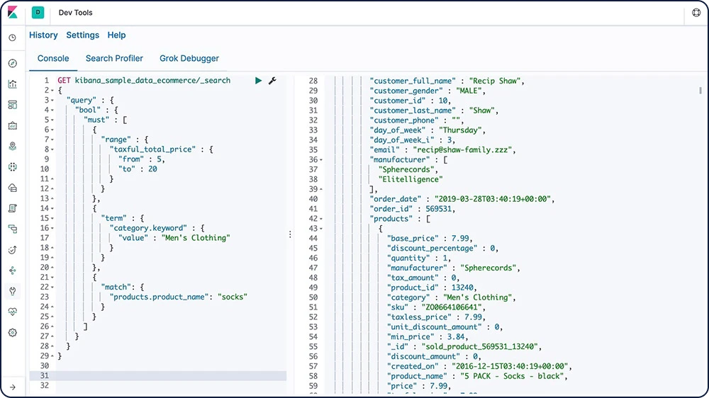The height and width of the screenshot is (398, 709).
Task: Click "_id" sold_product_569531_13240 line
Action: click(x=464, y=346)
